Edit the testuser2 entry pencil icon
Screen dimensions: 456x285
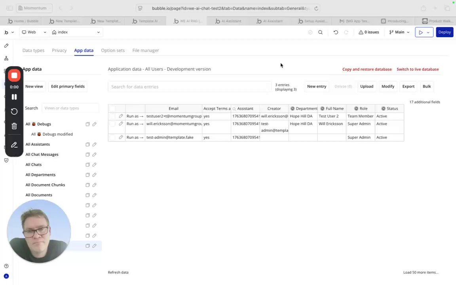click(121, 116)
